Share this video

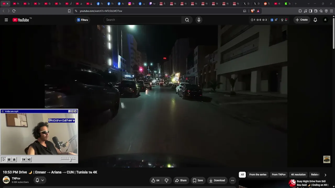(x=181, y=180)
